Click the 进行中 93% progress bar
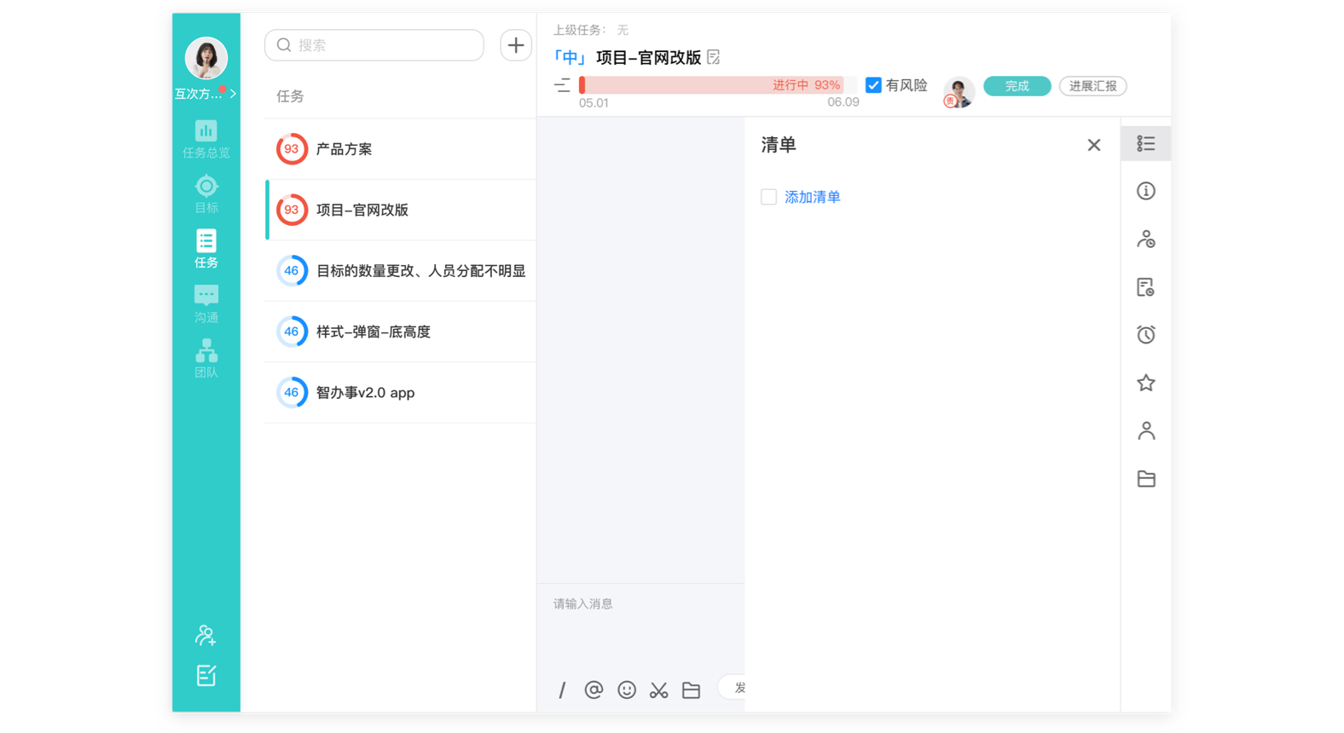Screen dimensions: 1344x733 (x=717, y=85)
